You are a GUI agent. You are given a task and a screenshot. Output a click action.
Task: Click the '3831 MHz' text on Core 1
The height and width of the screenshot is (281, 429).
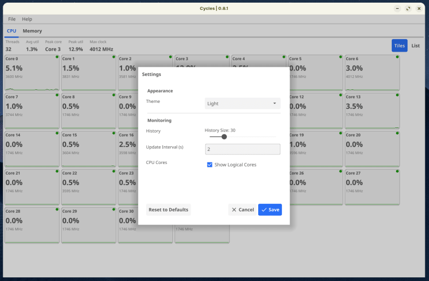coord(71,77)
